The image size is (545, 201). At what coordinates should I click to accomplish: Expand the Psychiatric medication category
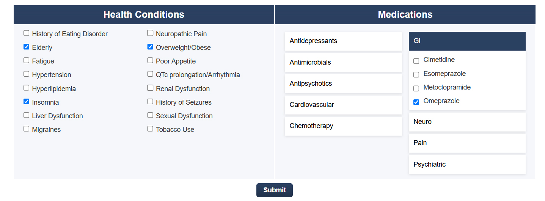coord(467,164)
